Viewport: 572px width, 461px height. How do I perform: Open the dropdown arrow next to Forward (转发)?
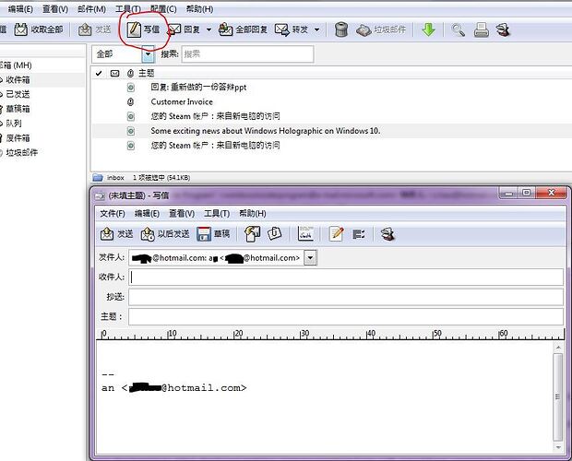click(317, 30)
